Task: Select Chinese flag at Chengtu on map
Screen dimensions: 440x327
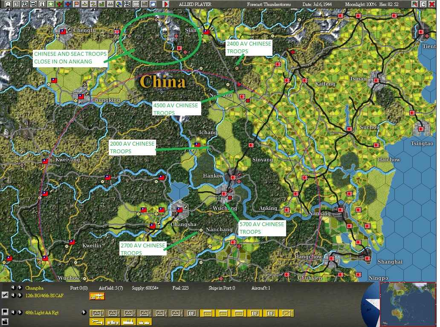Action: pyautogui.click(x=63, y=32)
